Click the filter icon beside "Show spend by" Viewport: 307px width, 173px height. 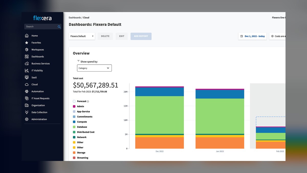[x=79, y=61]
